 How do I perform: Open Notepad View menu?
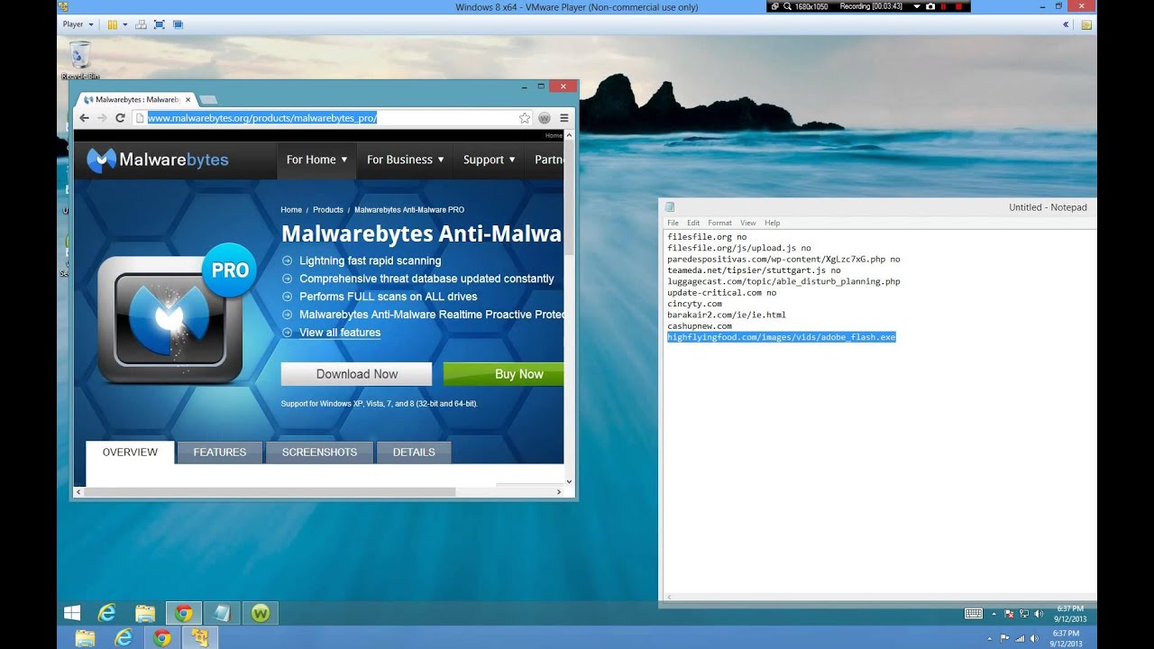(748, 223)
